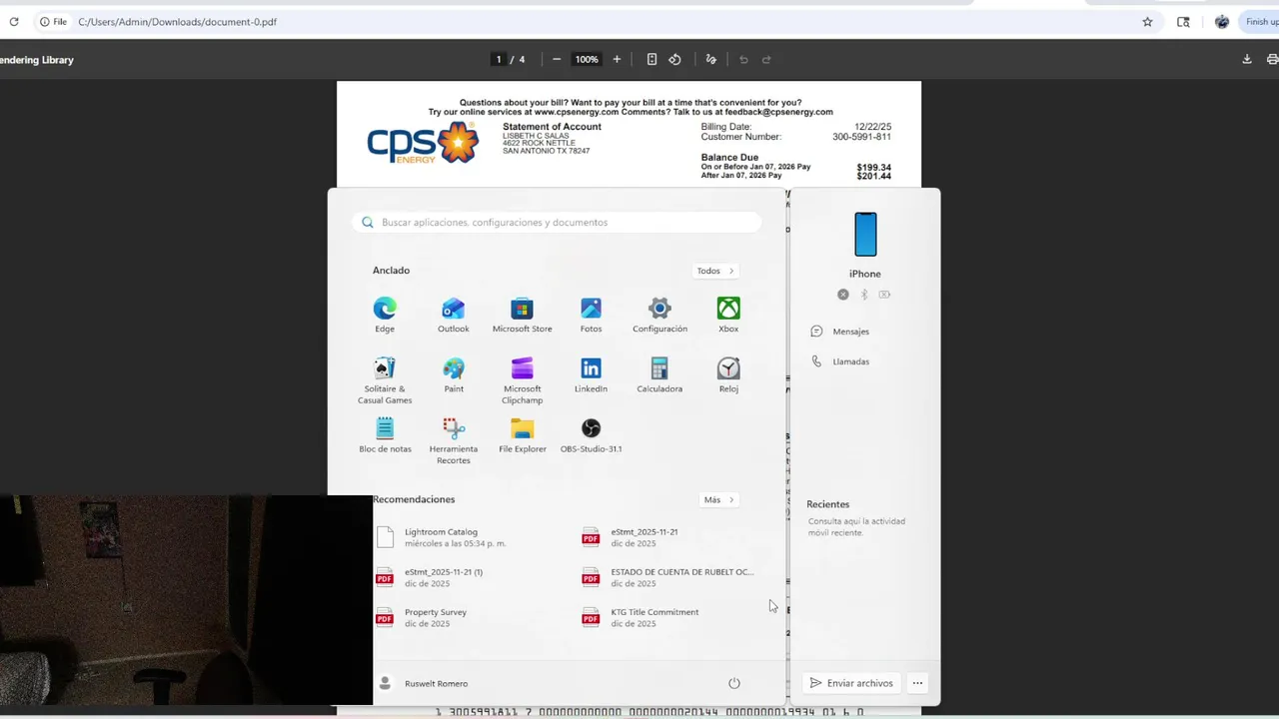Viewport: 1279px width, 719px height.
Task: Click the address bar file URL
Action: click(x=177, y=22)
